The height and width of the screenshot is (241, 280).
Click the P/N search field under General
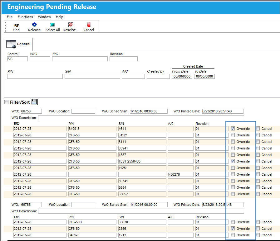pyautogui.click(x=35, y=76)
